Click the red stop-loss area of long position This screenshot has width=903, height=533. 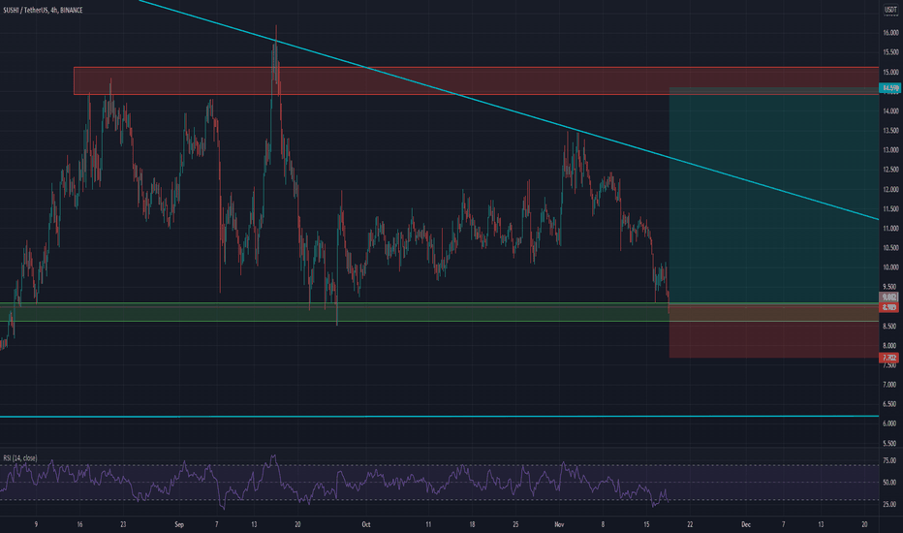point(774,330)
